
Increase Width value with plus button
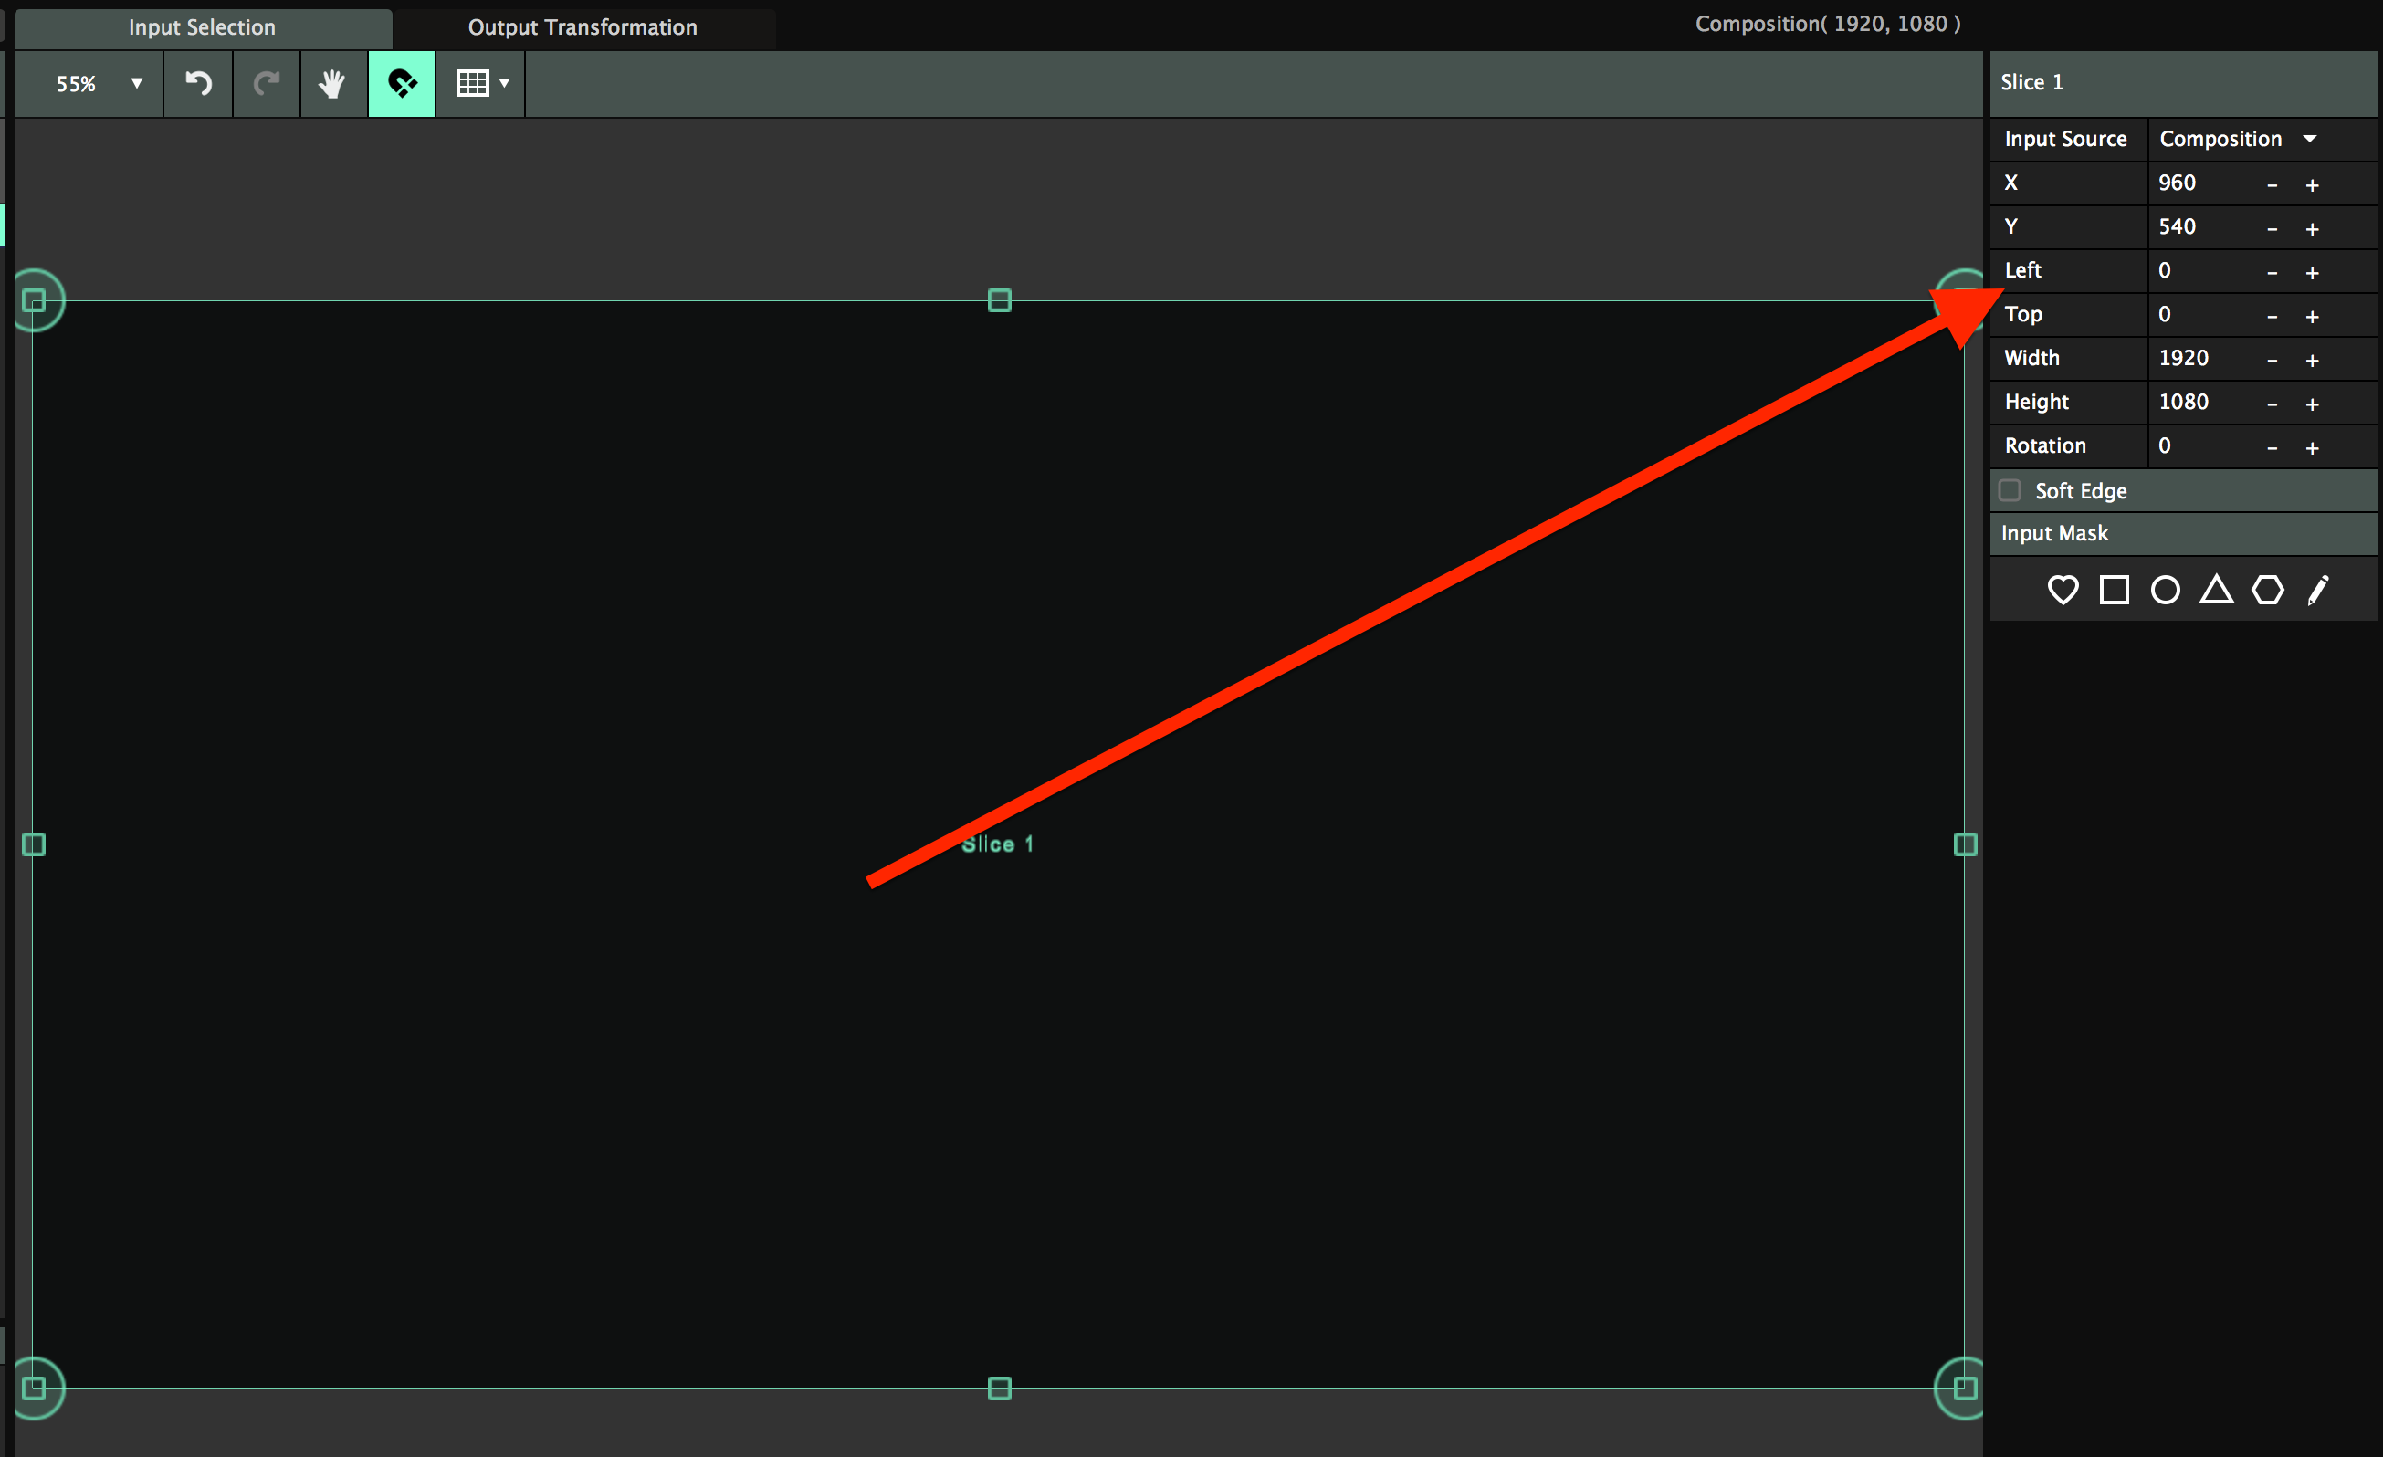(x=2313, y=361)
